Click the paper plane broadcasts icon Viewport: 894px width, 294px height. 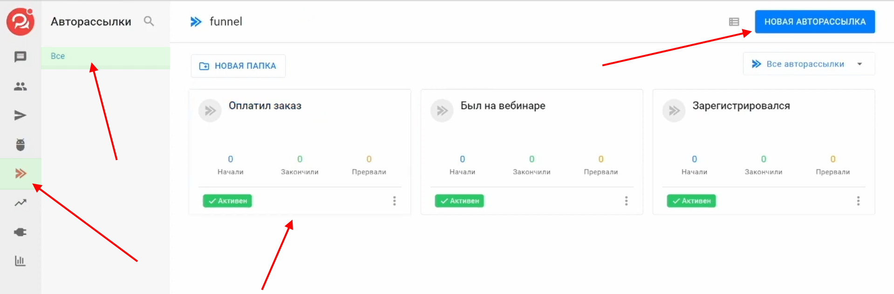pos(20,115)
